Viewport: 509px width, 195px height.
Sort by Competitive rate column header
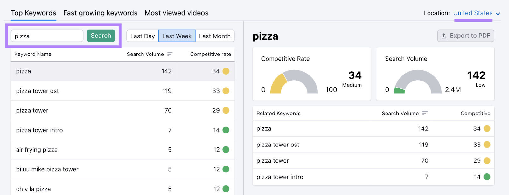[x=210, y=54]
